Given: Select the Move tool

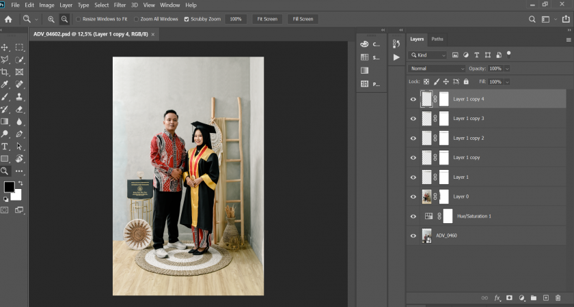Looking at the screenshot, I should (x=5, y=47).
